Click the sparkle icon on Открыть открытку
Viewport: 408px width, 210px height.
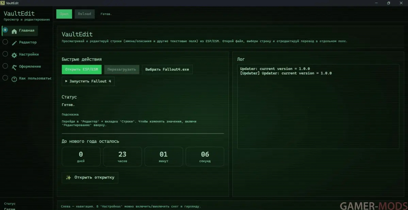pyautogui.click(x=68, y=177)
